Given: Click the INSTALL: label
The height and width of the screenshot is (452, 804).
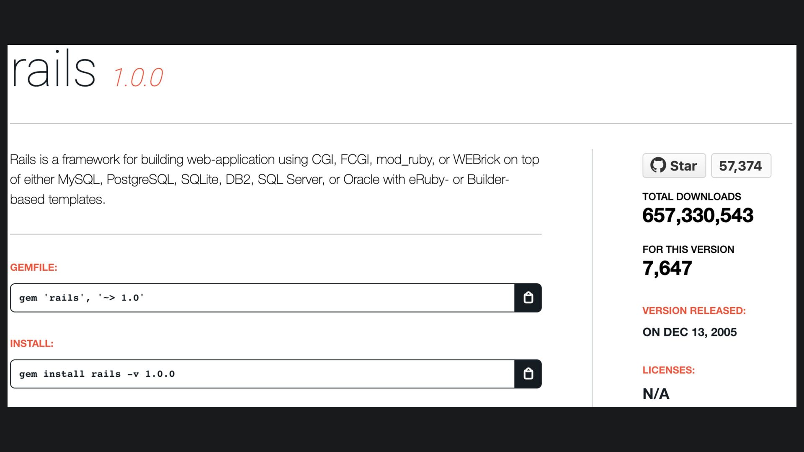Looking at the screenshot, I should (x=32, y=344).
